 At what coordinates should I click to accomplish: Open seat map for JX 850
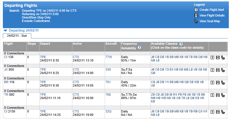tap(223, 70)
